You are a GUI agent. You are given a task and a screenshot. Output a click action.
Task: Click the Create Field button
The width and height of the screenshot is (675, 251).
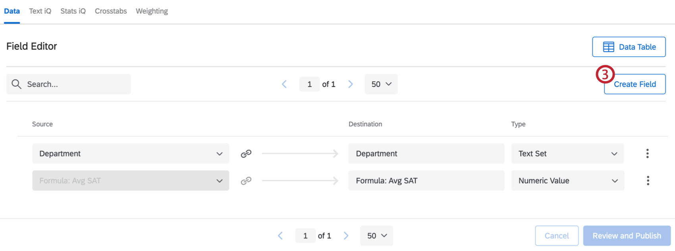click(x=634, y=84)
